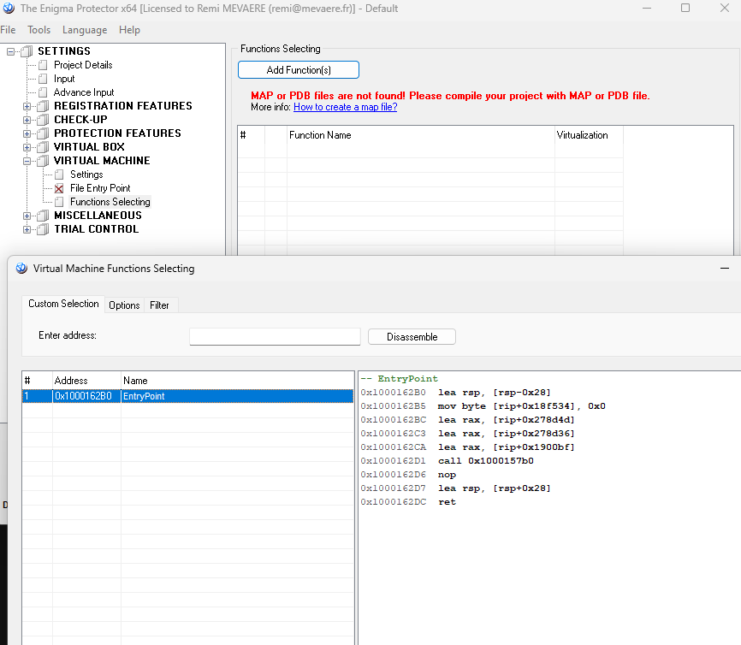
Task: Click the Project Details page icon
Action: pos(43,65)
